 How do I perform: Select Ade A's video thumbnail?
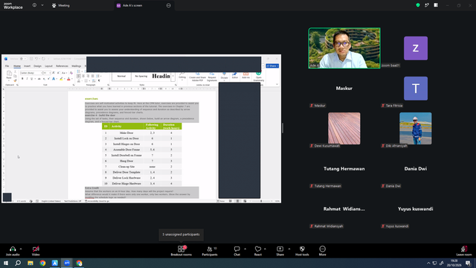point(344,48)
